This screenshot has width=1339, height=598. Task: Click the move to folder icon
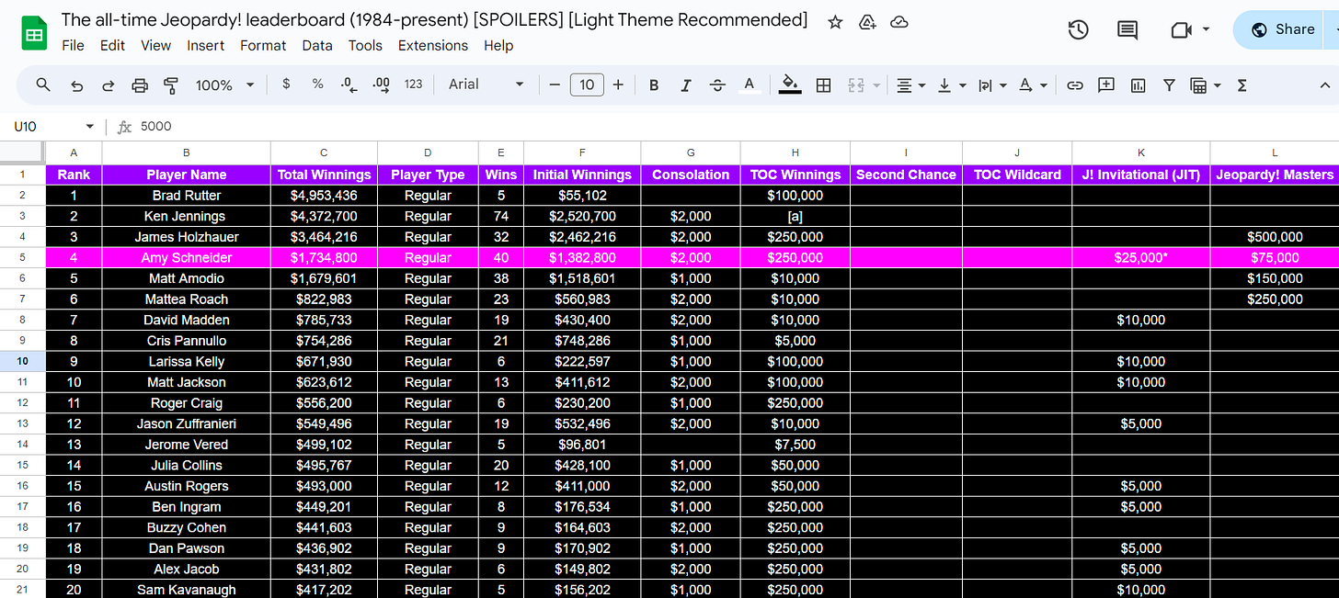click(867, 22)
